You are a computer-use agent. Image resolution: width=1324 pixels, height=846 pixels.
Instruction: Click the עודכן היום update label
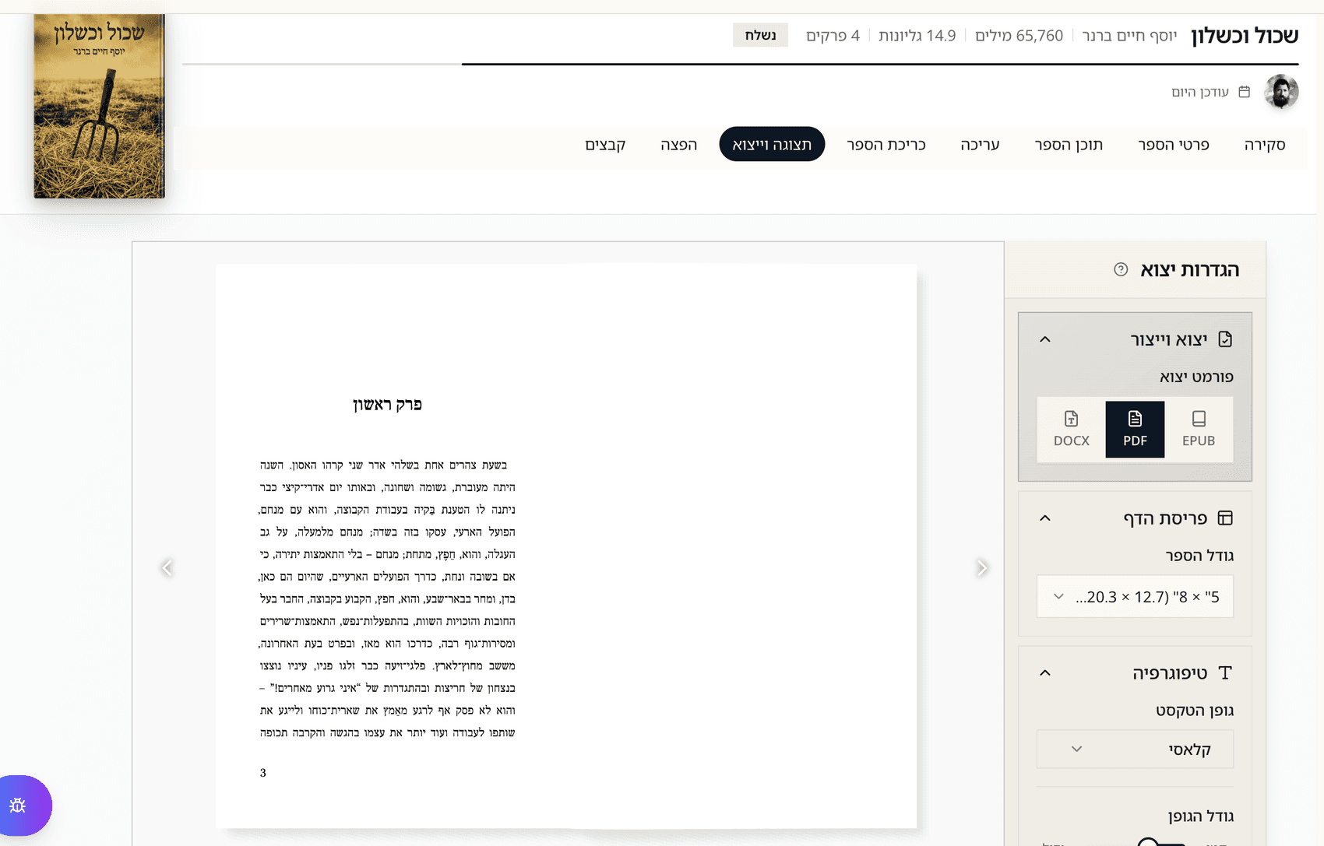1200,92
